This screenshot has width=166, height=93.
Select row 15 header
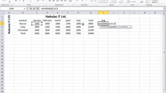click(2, 63)
